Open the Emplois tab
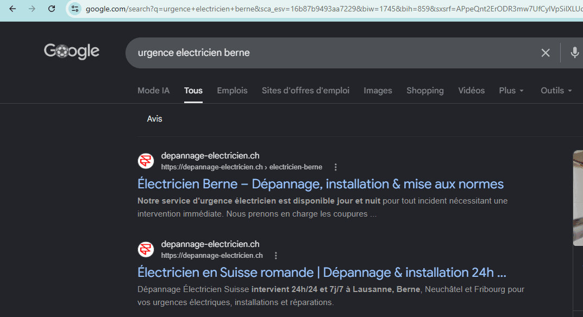The height and width of the screenshot is (317, 583). pyautogui.click(x=232, y=91)
